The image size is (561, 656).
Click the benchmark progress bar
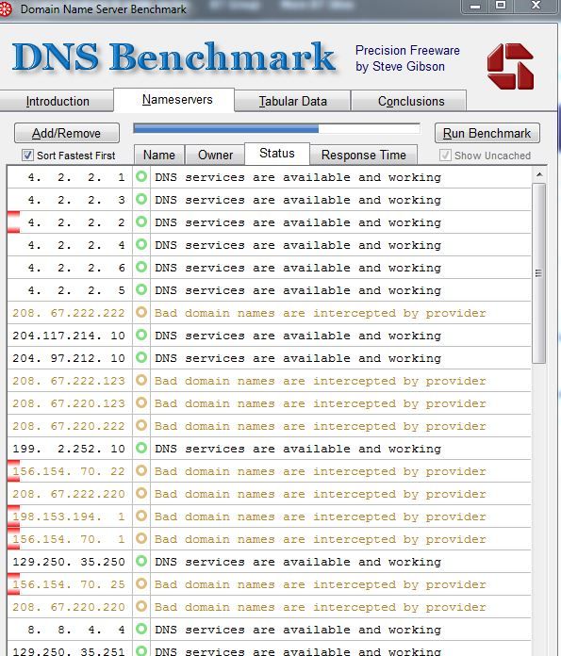tap(277, 128)
